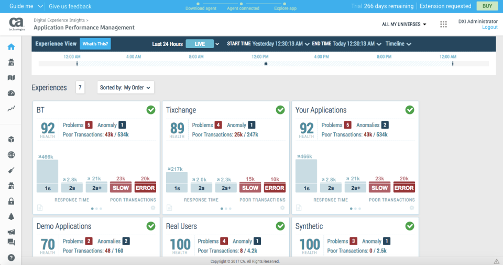Click the timeline end handle at right 12:00 AM
This screenshot has width=503, height=265.
point(453,64)
